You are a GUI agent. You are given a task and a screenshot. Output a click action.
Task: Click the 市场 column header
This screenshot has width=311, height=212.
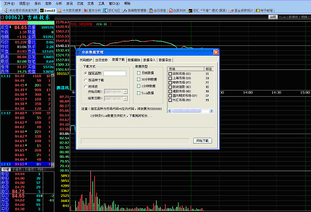pos(186,69)
